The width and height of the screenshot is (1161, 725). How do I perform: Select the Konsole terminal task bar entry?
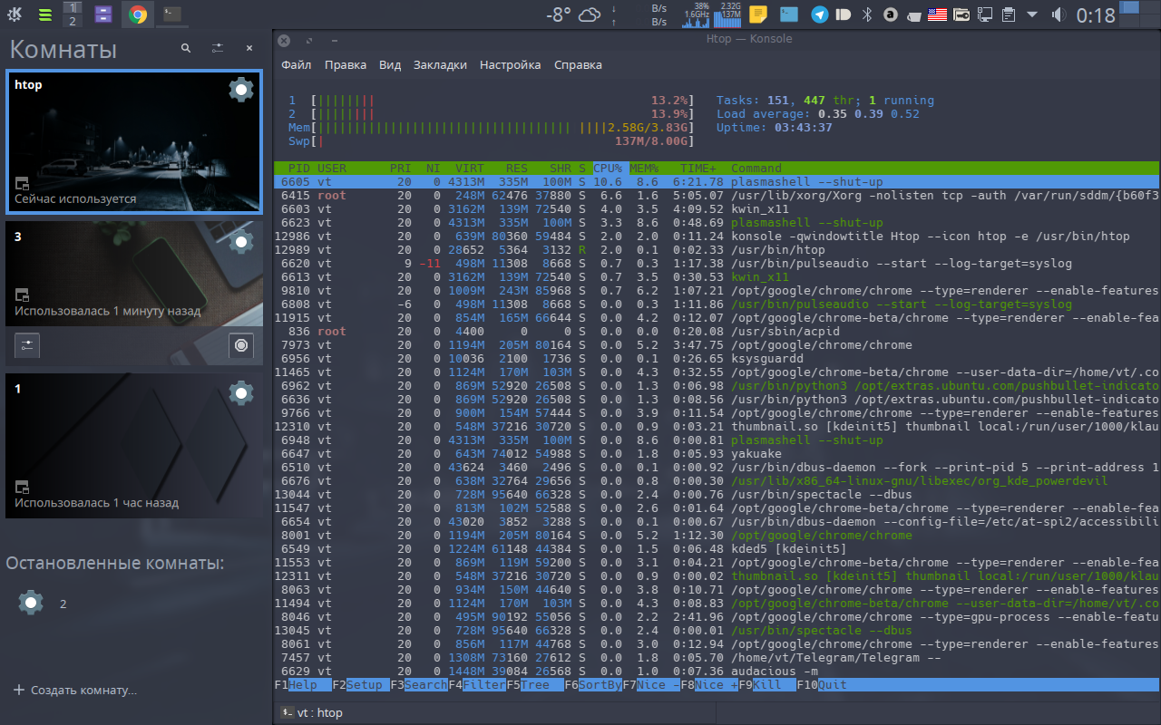[171, 14]
